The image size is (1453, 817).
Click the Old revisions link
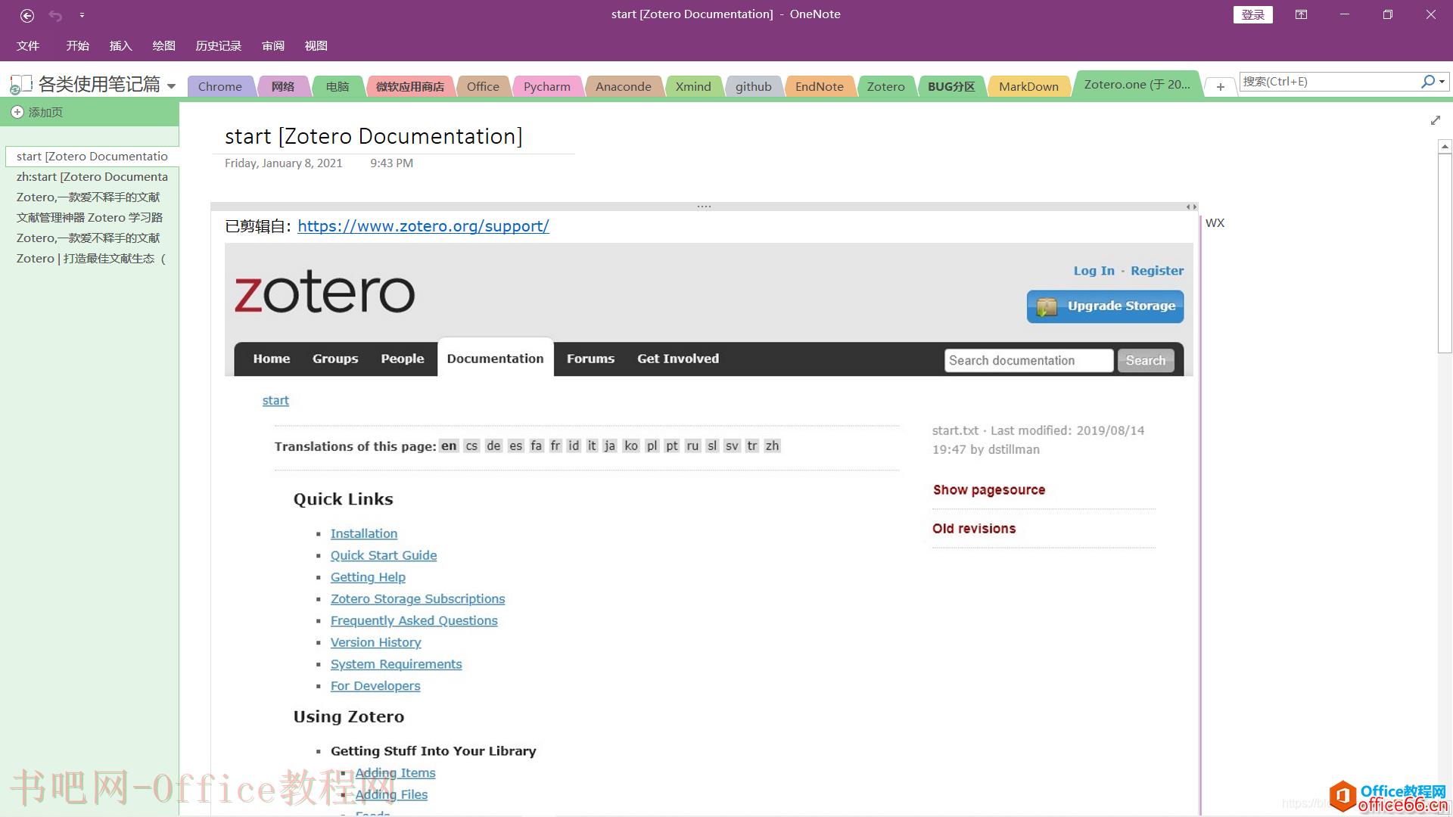point(974,528)
